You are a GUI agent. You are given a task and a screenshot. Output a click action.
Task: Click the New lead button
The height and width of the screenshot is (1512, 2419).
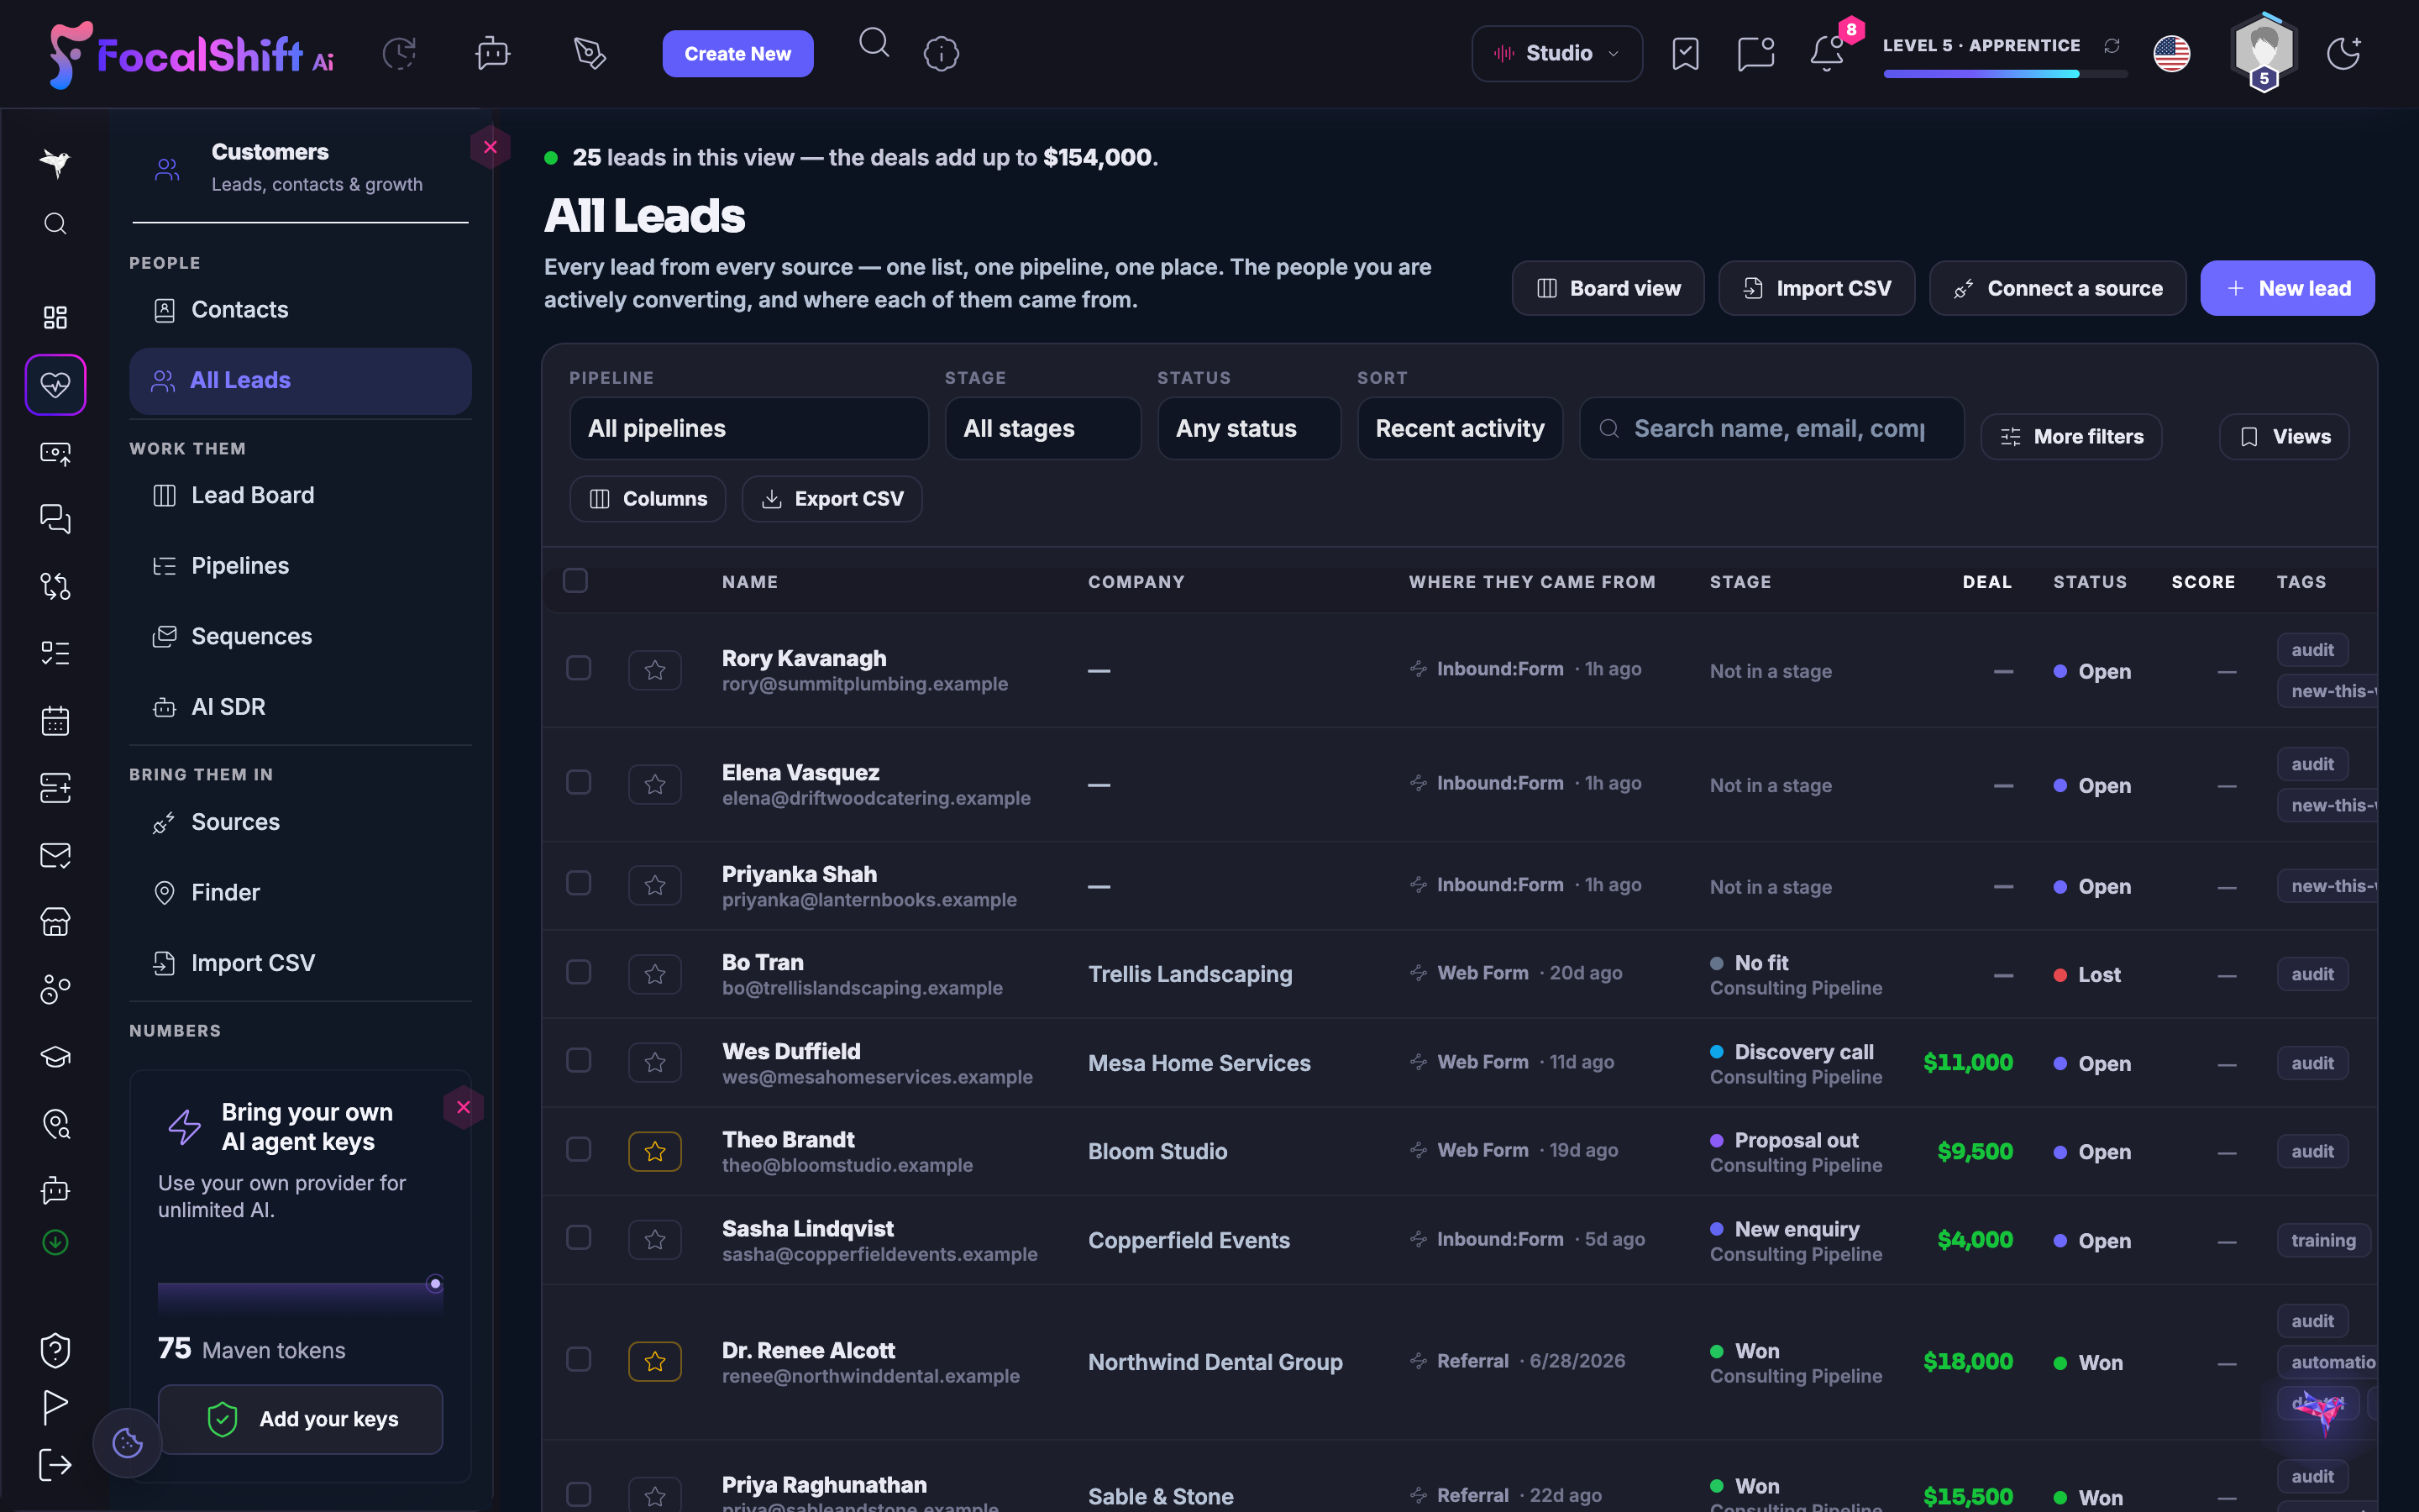2287,289
